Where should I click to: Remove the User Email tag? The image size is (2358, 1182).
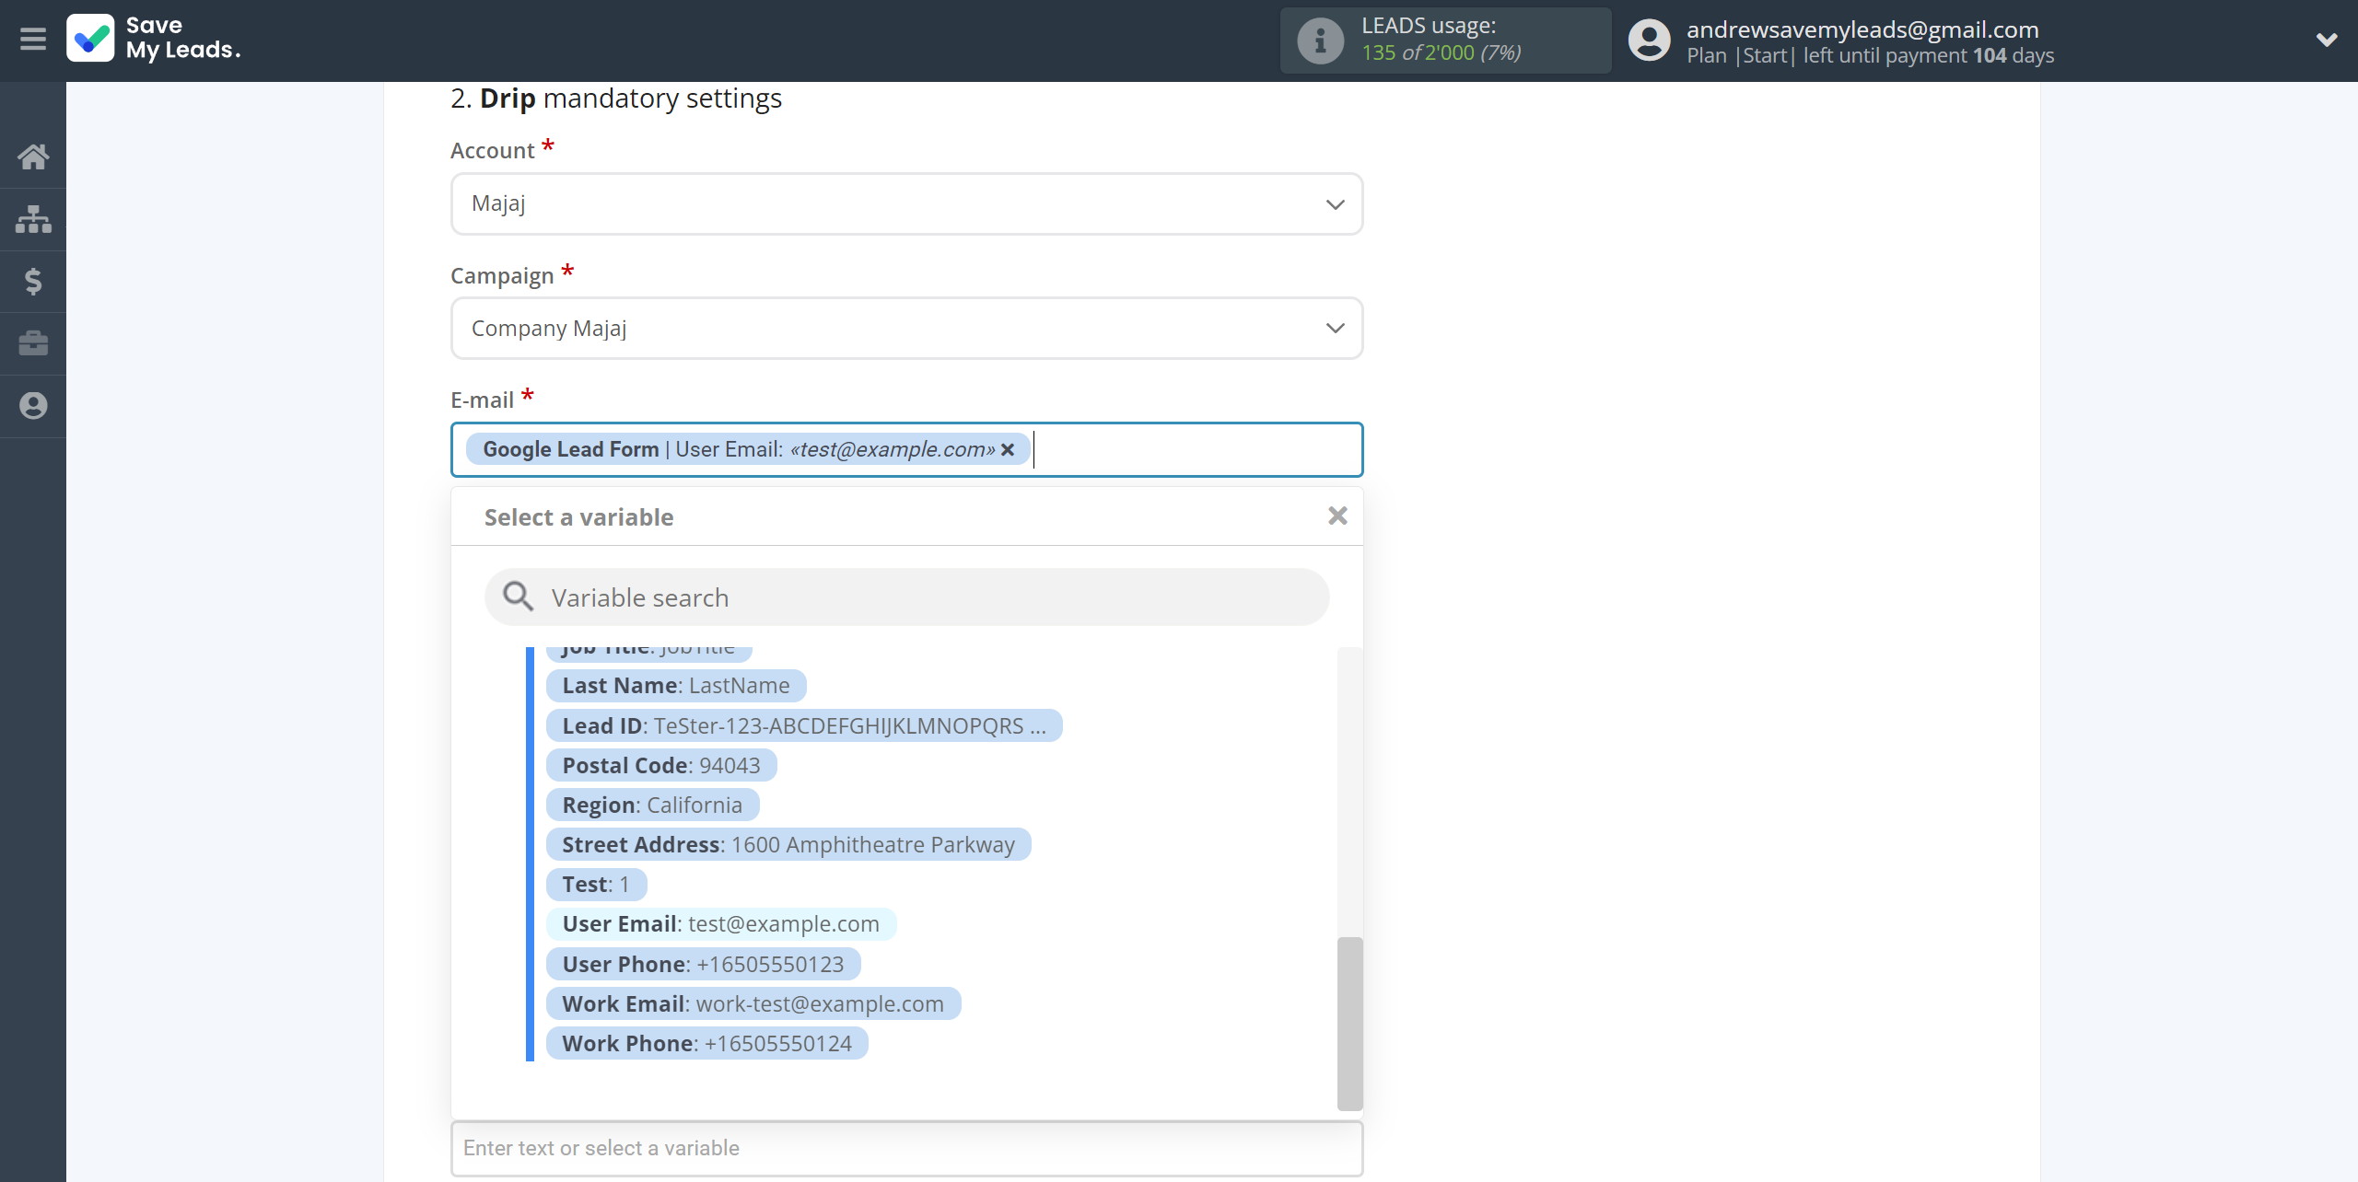(1009, 449)
